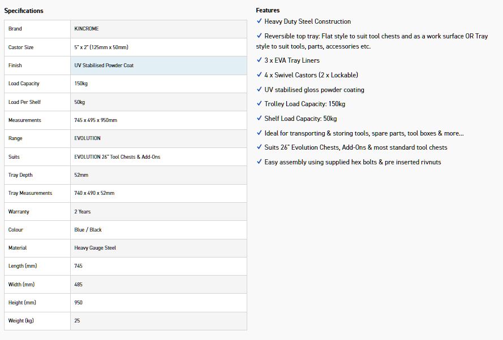Click the checkmark next to Suits 26" Evolution Chests
This screenshot has width=503, height=340.
coord(259,147)
